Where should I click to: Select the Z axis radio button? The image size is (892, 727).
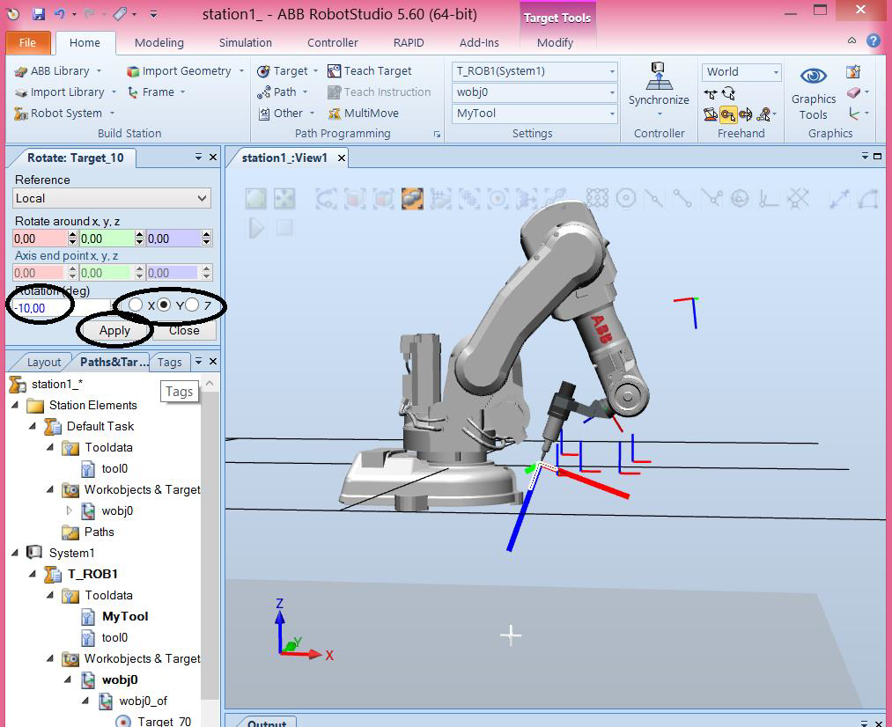coord(193,305)
